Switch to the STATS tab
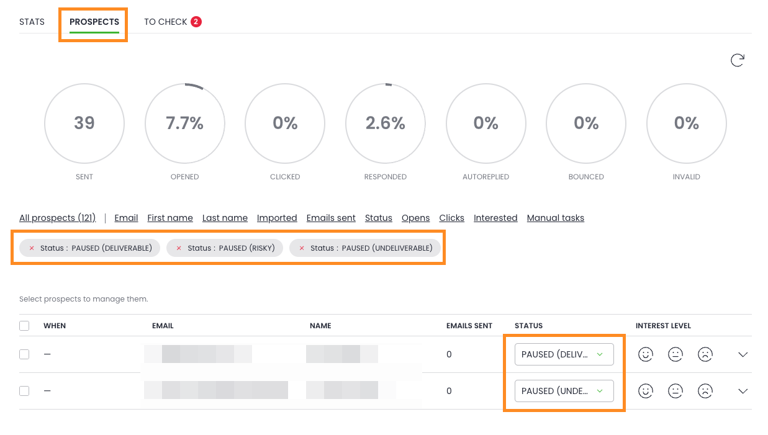 click(x=32, y=22)
